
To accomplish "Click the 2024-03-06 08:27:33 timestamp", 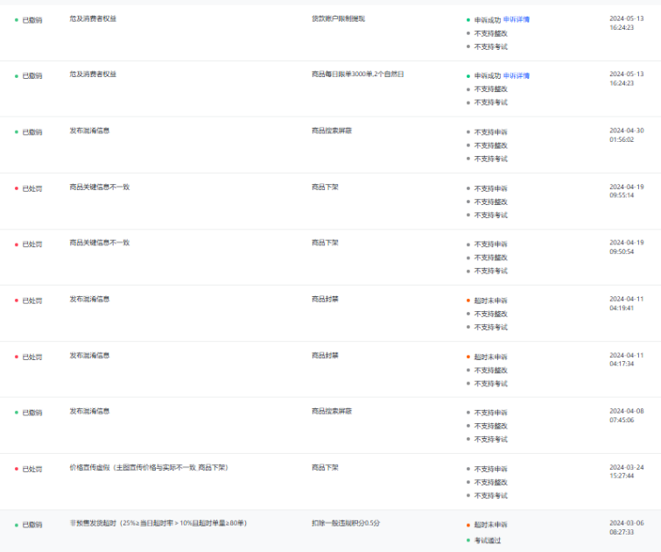I will click(x=626, y=527).
